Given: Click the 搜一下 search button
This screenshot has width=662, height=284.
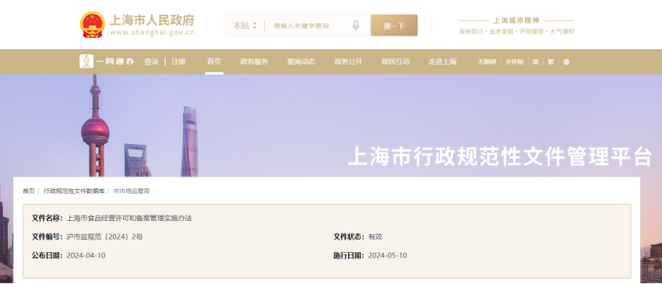Looking at the screenshot, I should (394, 26).
